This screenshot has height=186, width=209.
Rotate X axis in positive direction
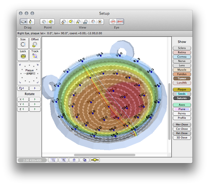35,99
